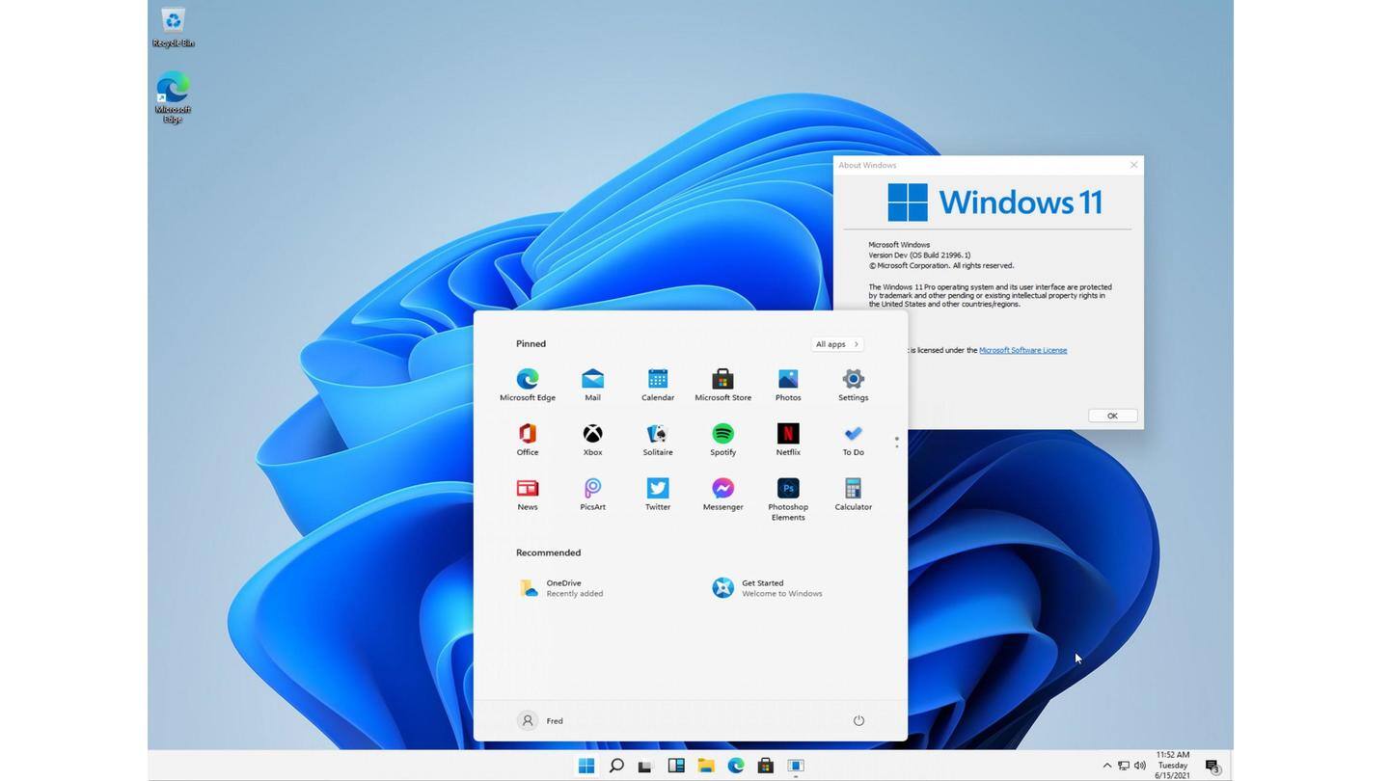Launch the Photos app
1389x781 pixels.
(x=788, y=385)
